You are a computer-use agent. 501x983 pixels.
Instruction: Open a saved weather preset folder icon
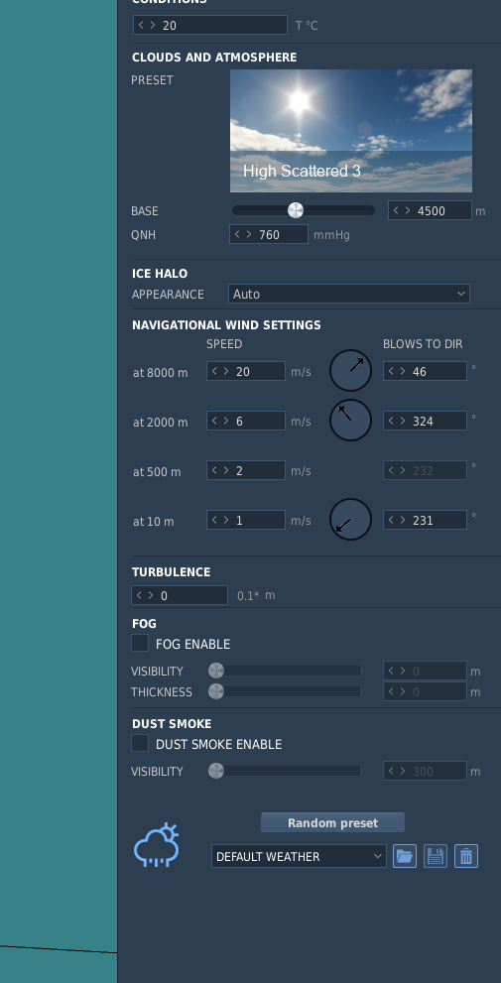(405, 856)
